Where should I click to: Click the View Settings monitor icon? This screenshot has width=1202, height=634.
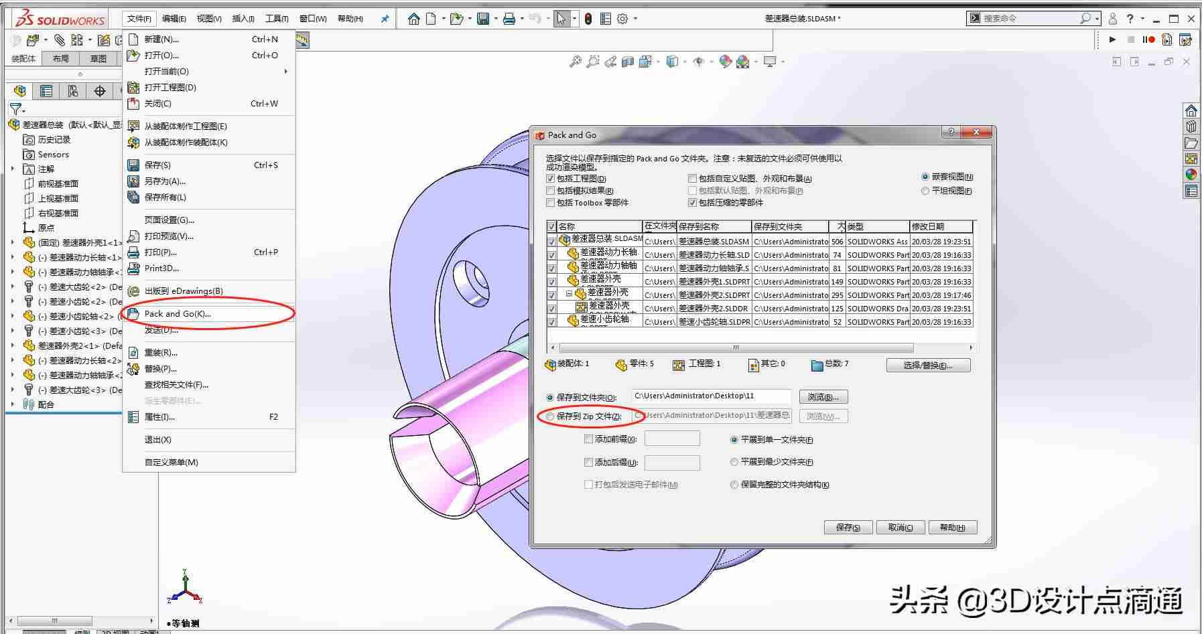770,62
